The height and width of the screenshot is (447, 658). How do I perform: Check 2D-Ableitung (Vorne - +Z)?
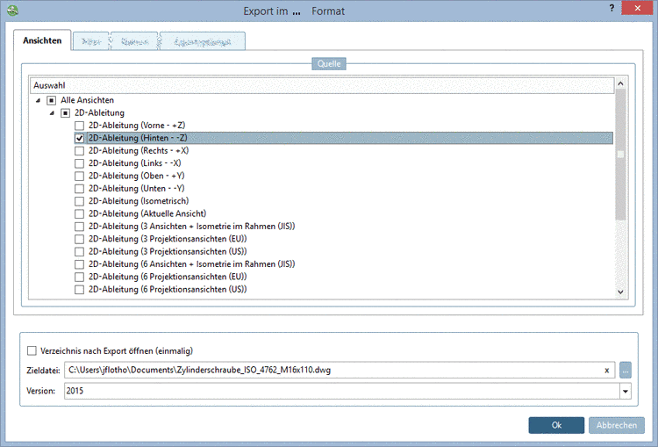tap(79, 126)
